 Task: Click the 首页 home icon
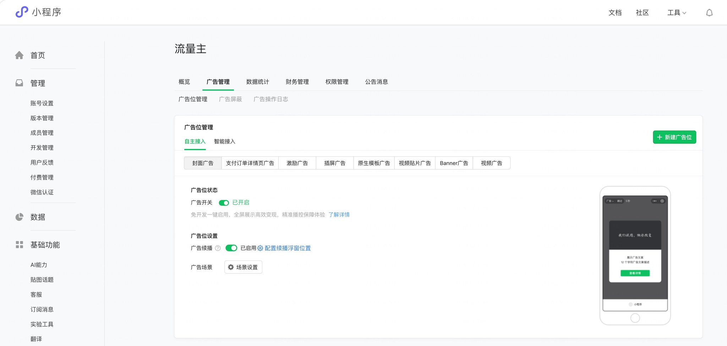point(19,55)
